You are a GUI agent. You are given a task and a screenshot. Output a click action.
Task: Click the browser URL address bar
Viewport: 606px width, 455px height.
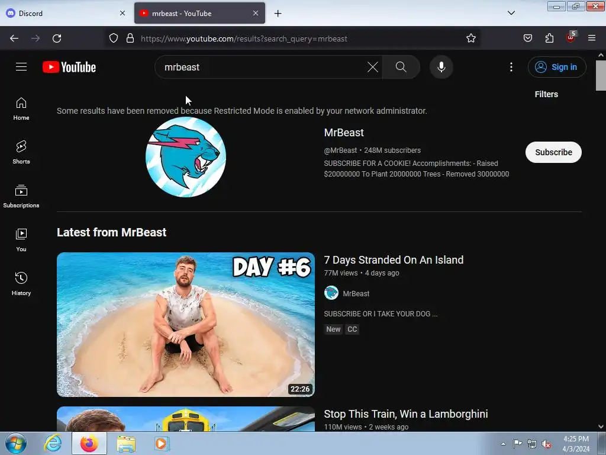294,39
